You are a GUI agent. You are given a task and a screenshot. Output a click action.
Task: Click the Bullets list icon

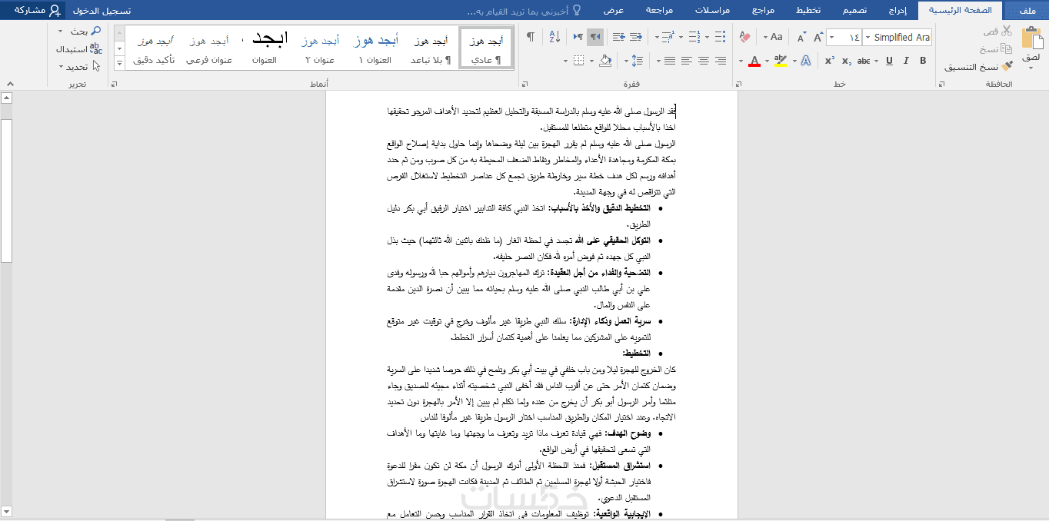(x=720, y=37)
